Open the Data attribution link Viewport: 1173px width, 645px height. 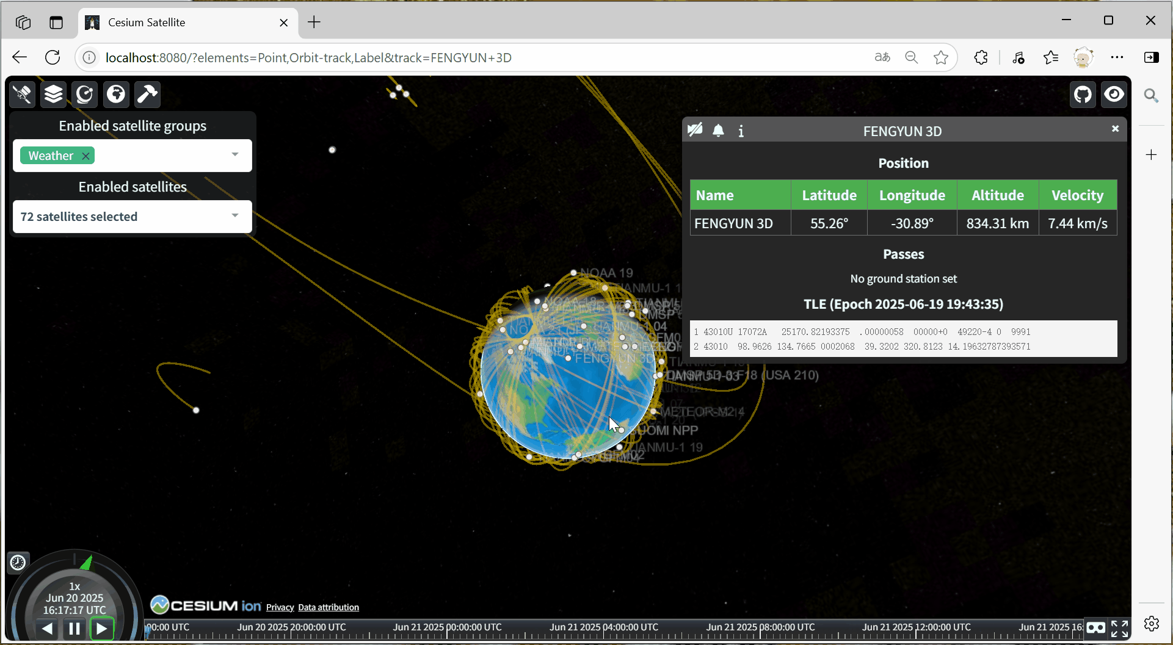[x=329, y=607]
